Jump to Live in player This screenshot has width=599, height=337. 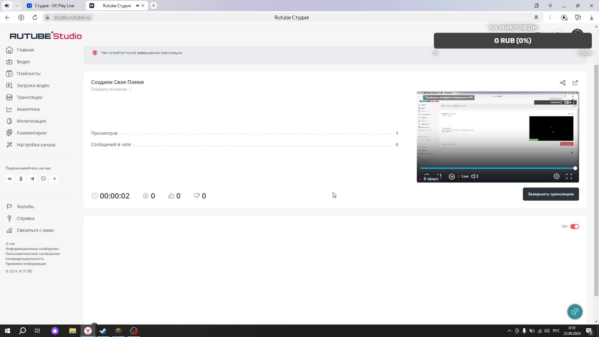[x=463, y=176]
